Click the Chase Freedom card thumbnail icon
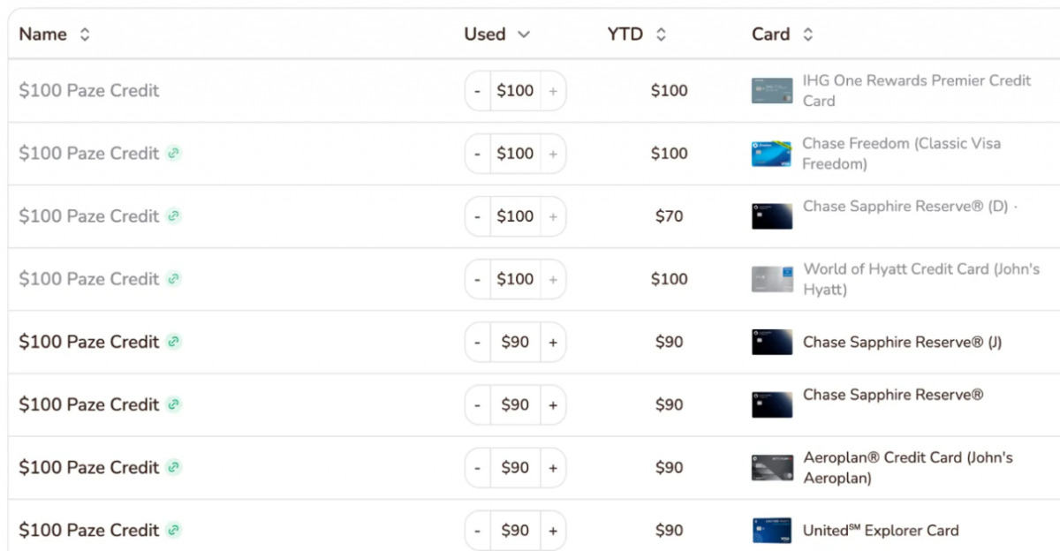 point(772,154)
